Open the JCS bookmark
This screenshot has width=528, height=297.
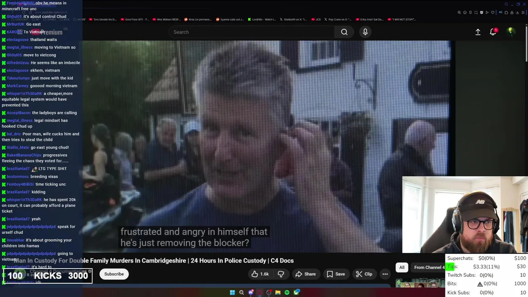click(316, 19)
